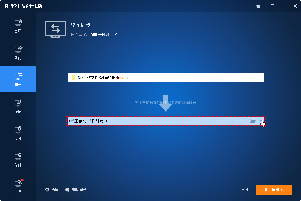
Task: Click the source folder path field
Action: 166,78
